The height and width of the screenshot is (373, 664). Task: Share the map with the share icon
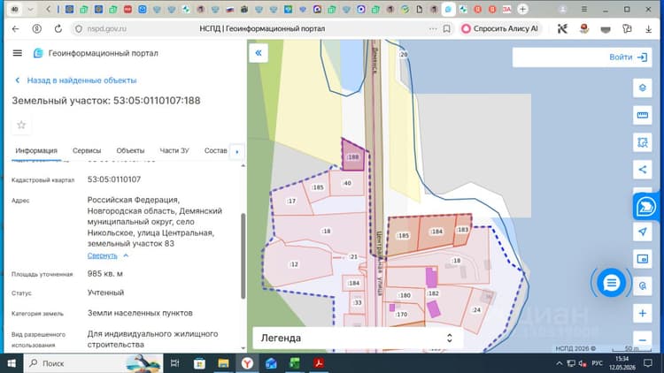pyautogui.click(x=643, y=170)
